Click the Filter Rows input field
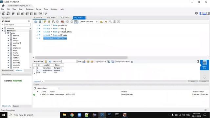This screenshot has width=210, height=118. (69, 62)
